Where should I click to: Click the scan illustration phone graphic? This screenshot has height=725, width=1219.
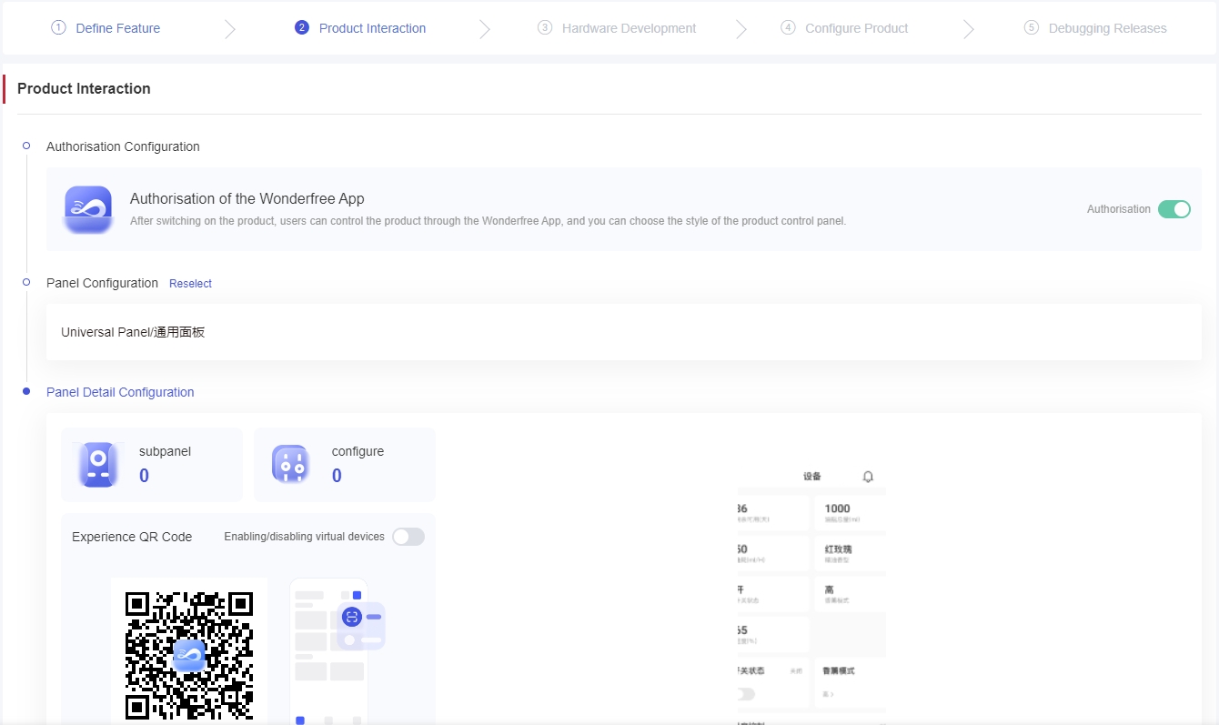337,650
